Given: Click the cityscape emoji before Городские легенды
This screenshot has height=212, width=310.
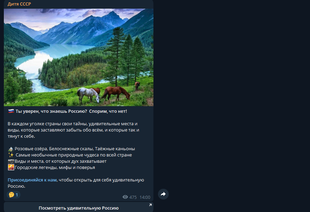Looking at the screenshot, I should point(11,168).
